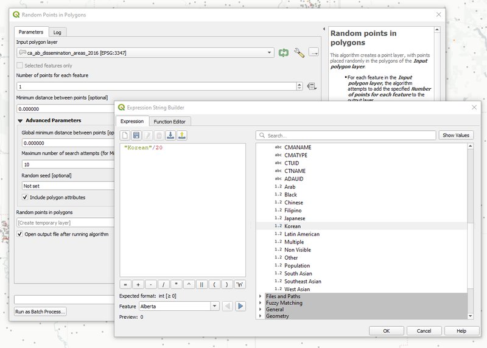Expand the Fuzzy Matching function group
This screenshot has height=348, width=487.
coord(261,303)
